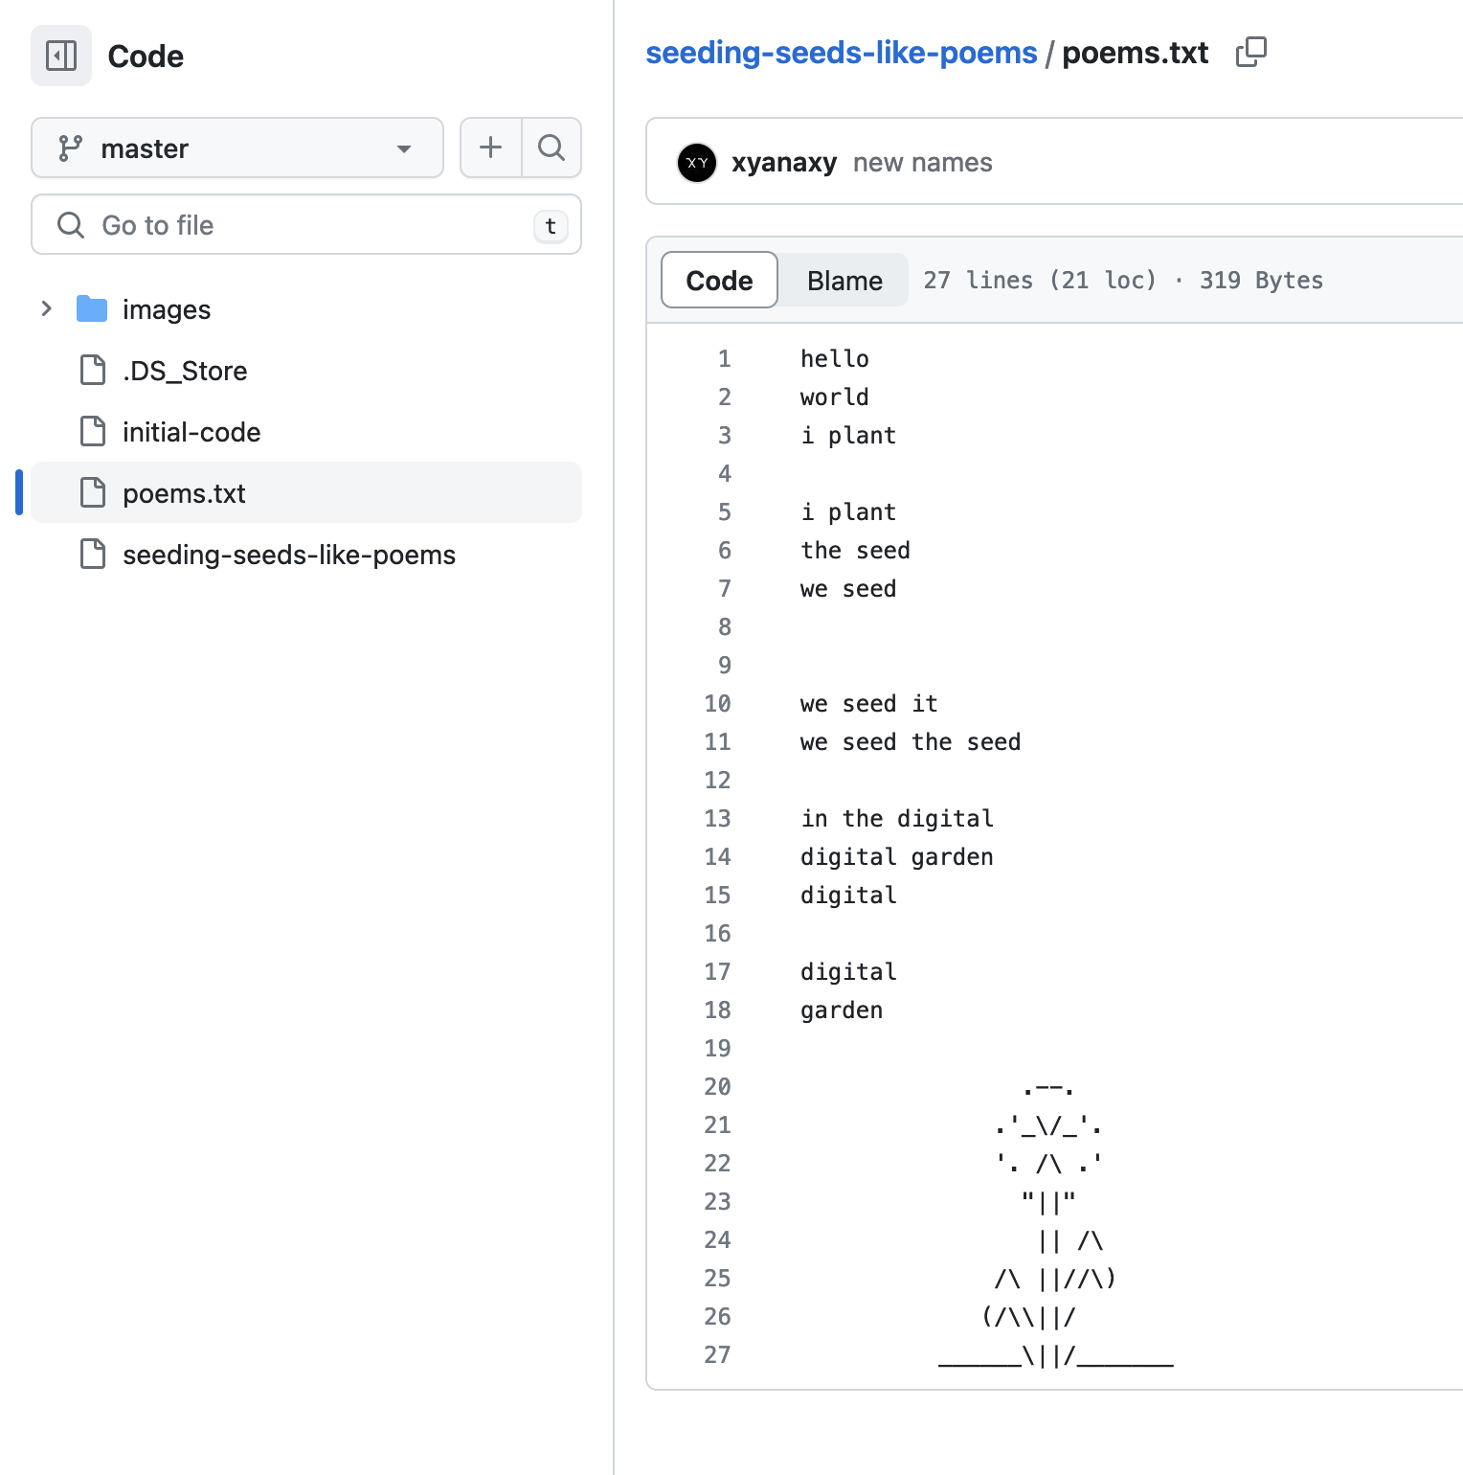The height and width of the screenshot is (1475, 1463).
Task: Select the Code view tab
Action: (719, 281)
